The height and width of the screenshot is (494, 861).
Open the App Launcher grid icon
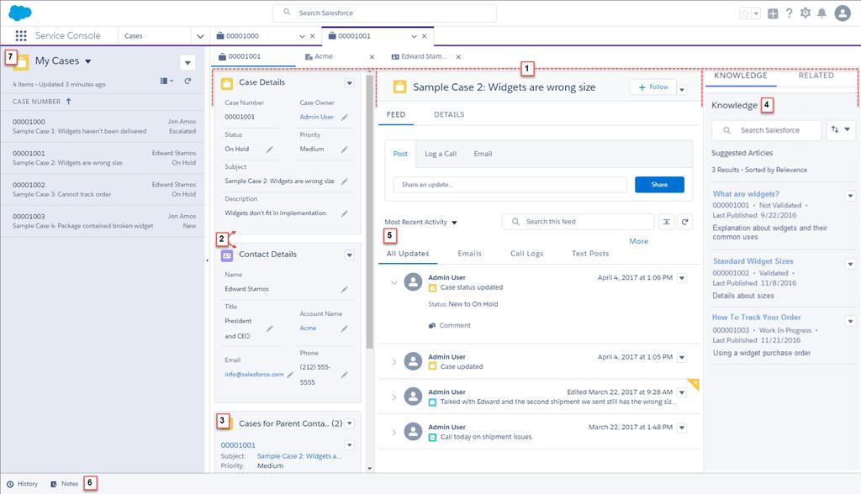(x=21, y=35)
